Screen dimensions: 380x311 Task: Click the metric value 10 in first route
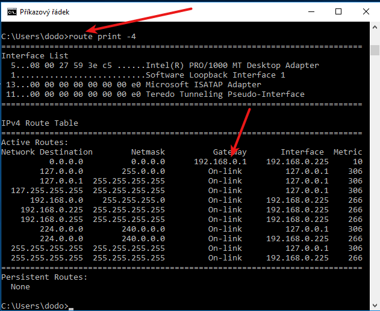pyautogui.click(x=357, y=162)
